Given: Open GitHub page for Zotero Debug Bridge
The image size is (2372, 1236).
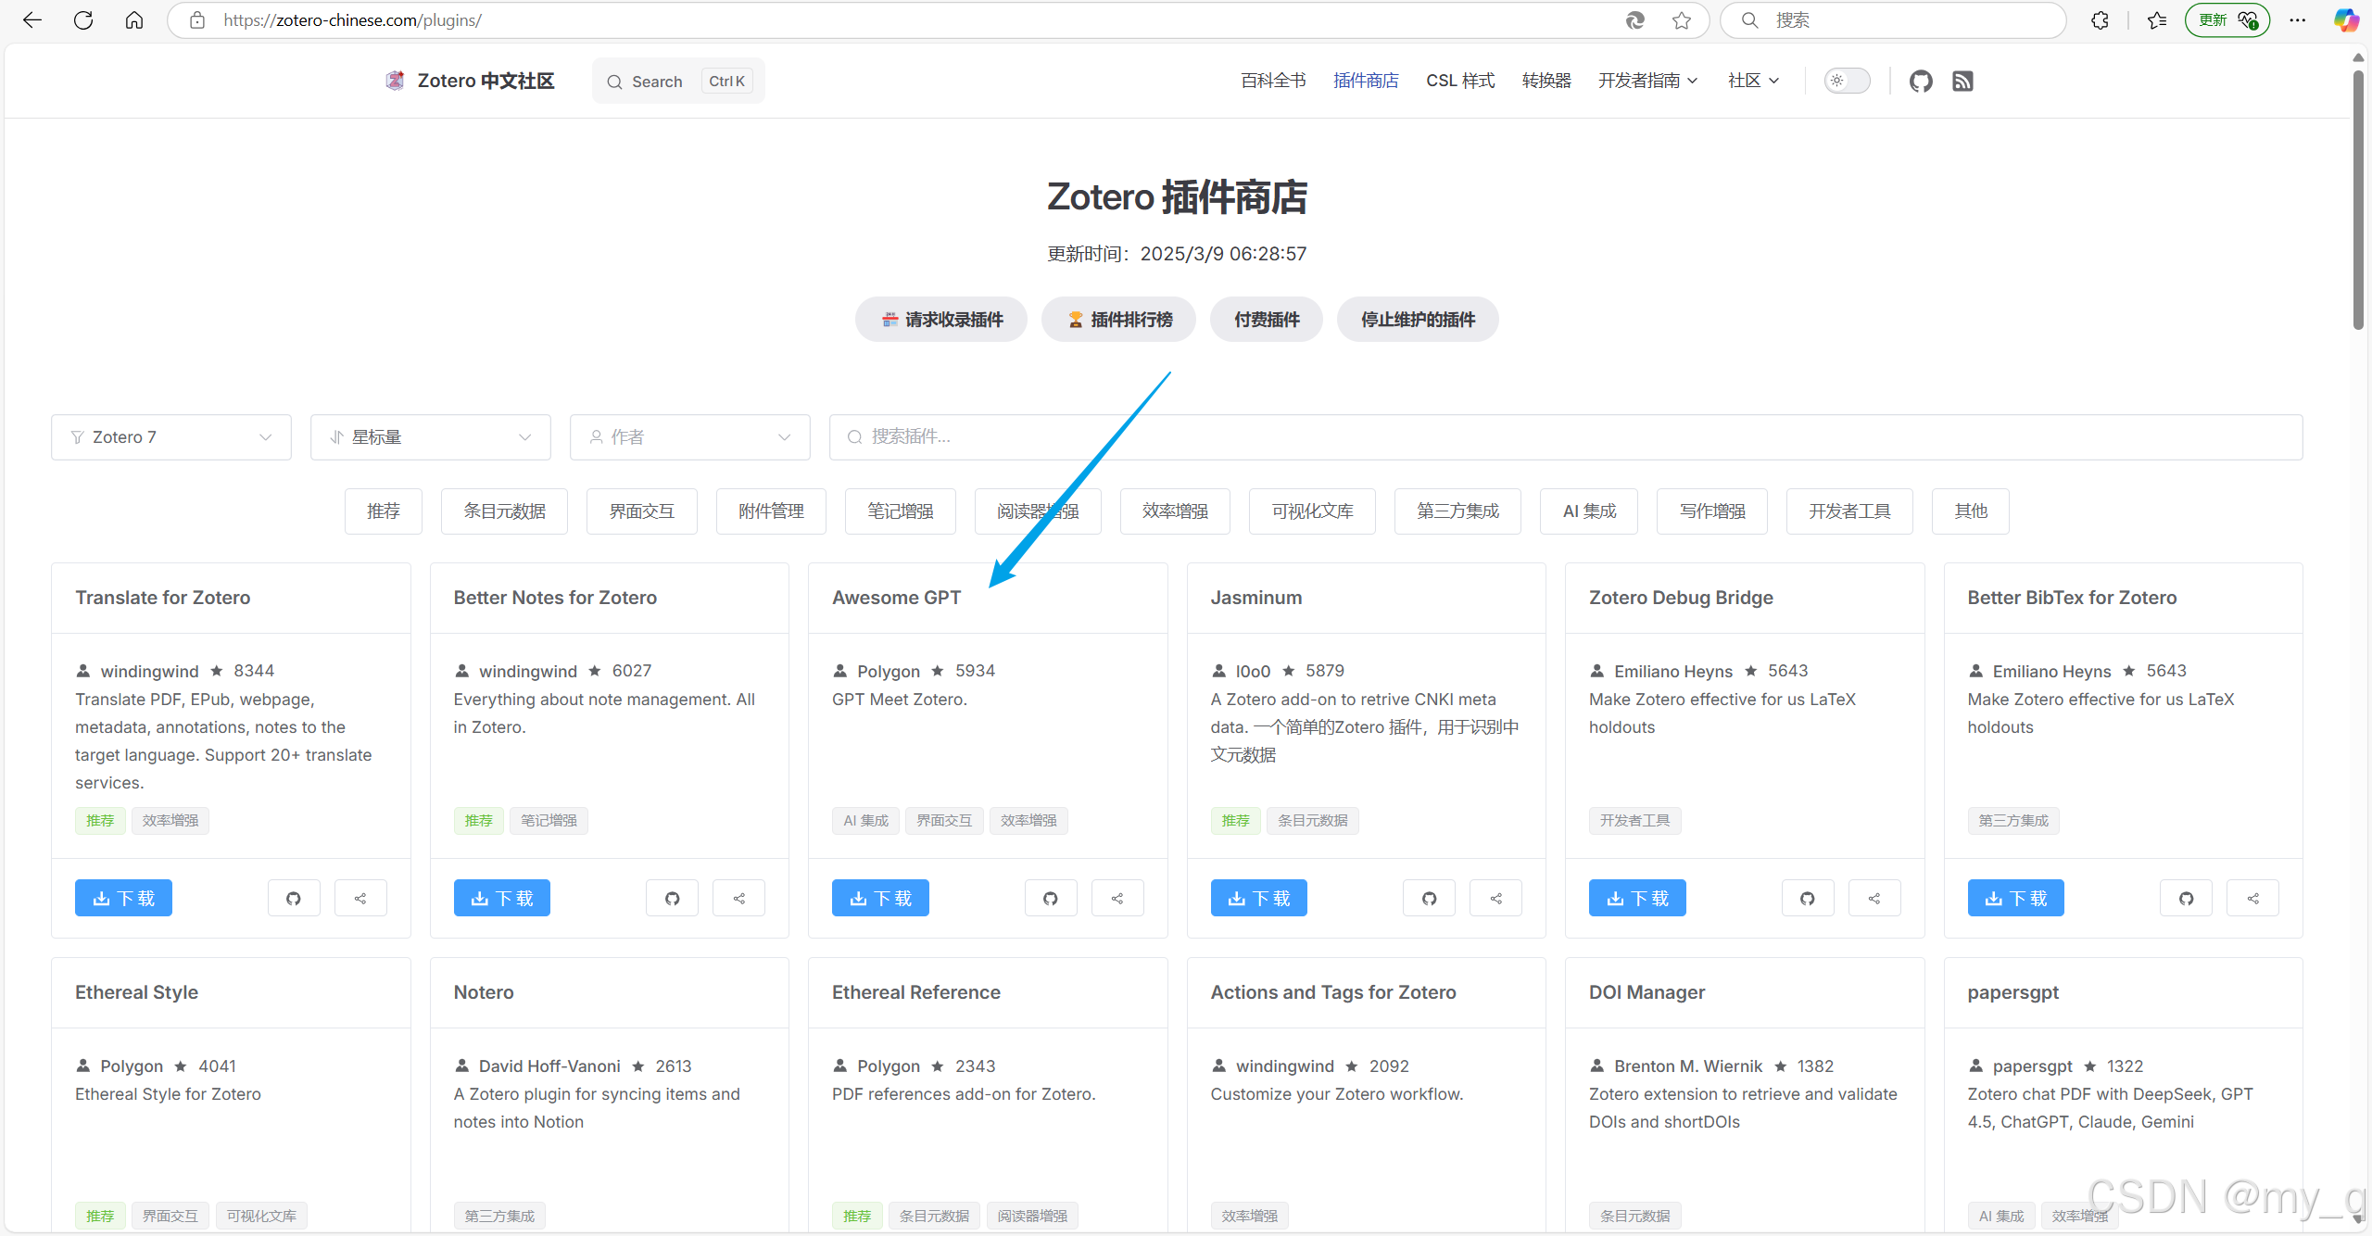Looking at the screenshot, I should click(x=1808, y=898).
